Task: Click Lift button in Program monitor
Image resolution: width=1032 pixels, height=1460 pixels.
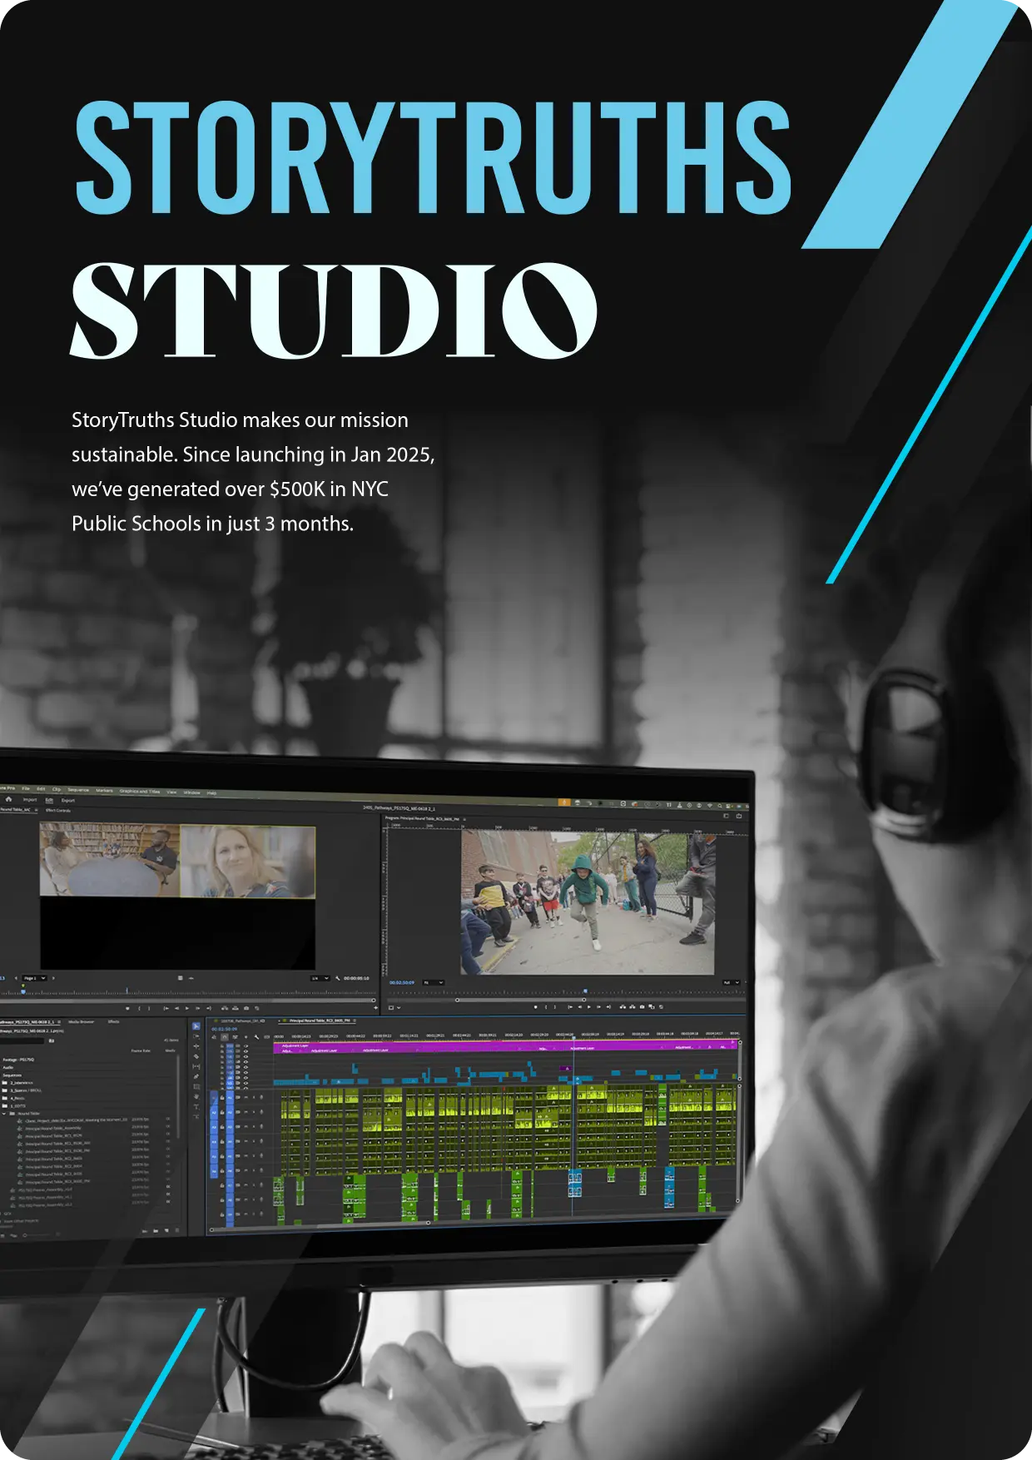Action: (x=623, y=1007)
